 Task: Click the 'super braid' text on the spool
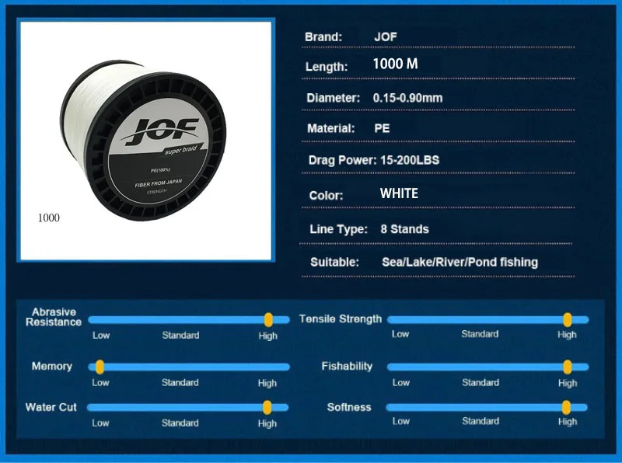point(180,151)
